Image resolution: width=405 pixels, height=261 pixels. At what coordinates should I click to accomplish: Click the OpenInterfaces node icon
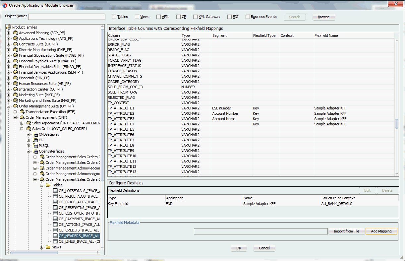click(x=35, y=151)
